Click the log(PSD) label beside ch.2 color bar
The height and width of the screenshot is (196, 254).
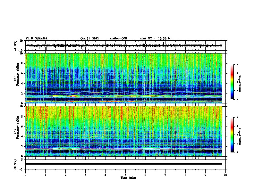[240, 136]
